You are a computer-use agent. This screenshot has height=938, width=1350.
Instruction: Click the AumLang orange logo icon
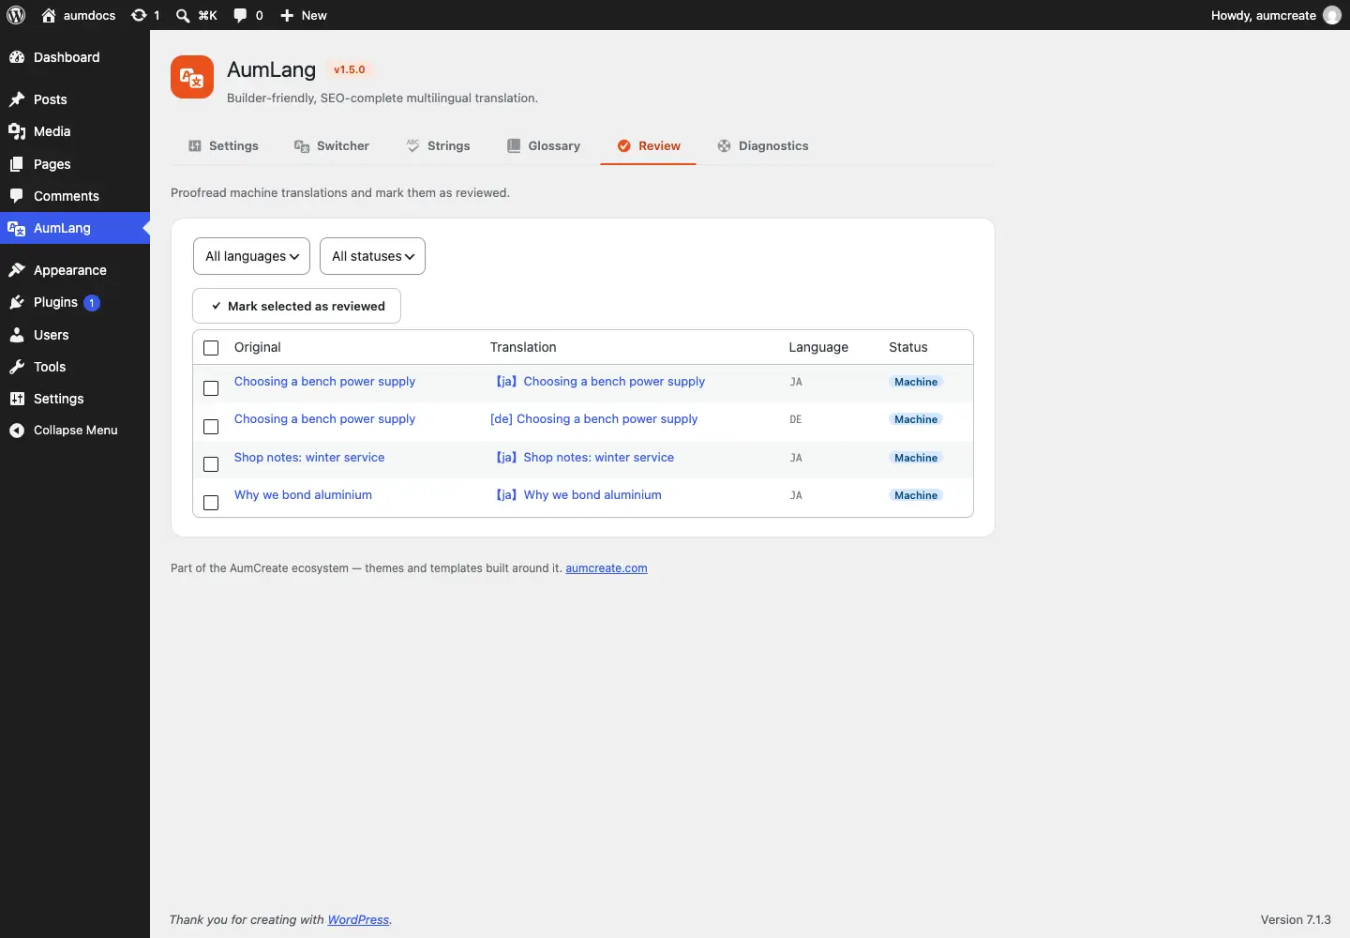coord(192,77)
